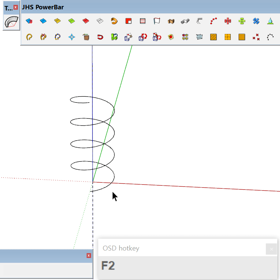Select the green surface icon
This screenshot has height=280, width=280.
pos(72,21)
